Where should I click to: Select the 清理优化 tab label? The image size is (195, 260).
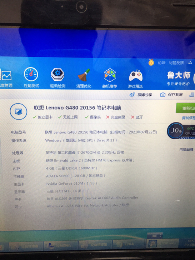coord(84,86)
